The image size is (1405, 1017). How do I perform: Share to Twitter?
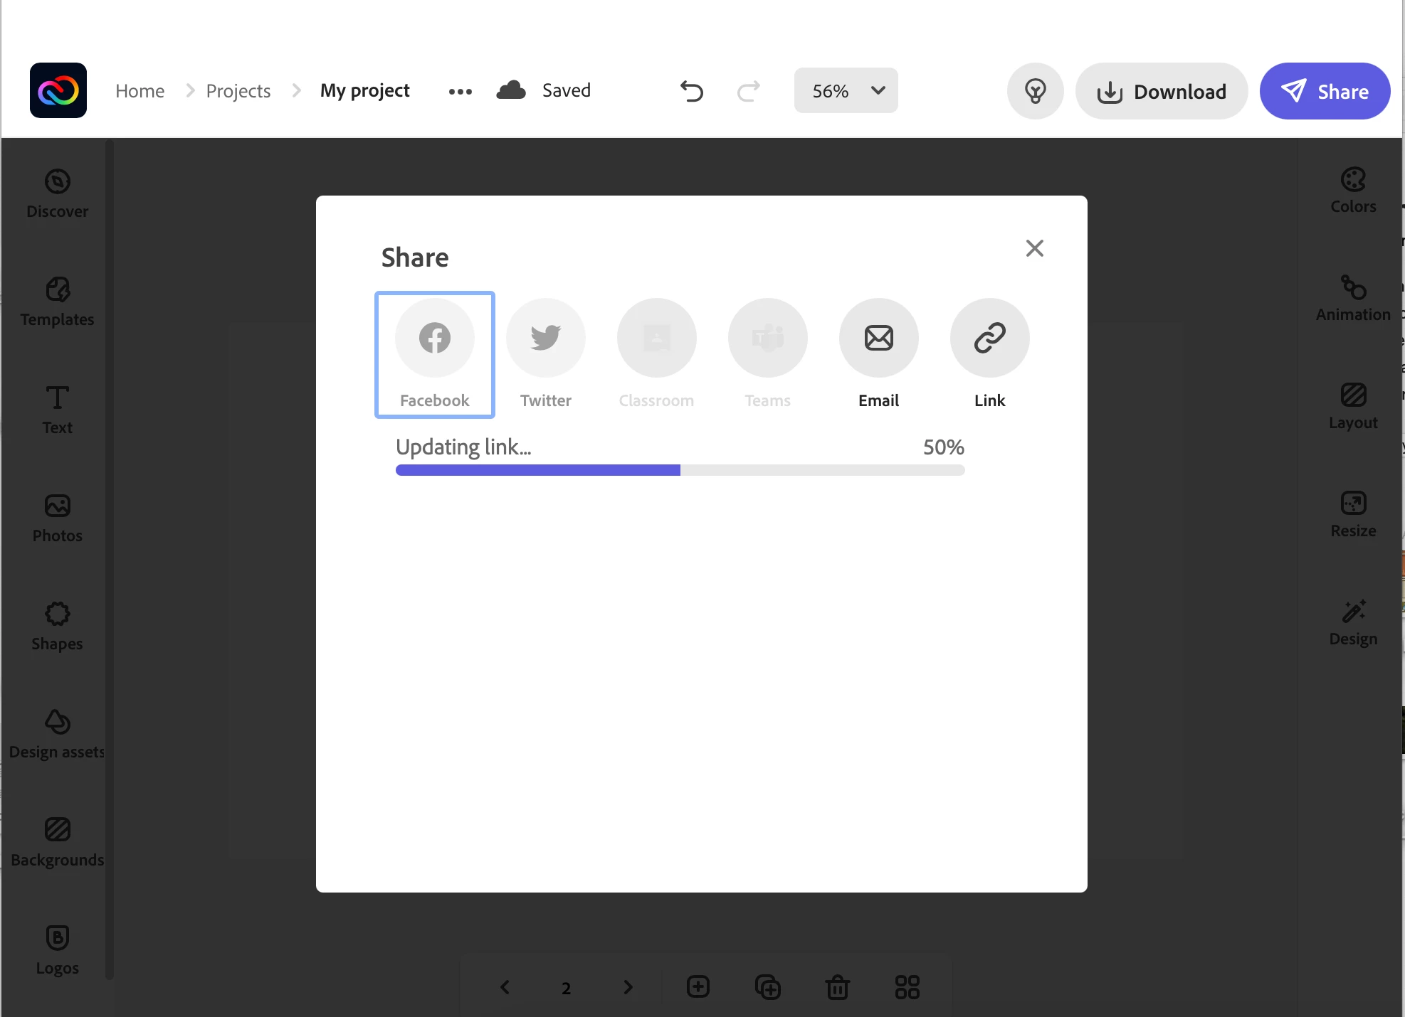tap(545, 338)
